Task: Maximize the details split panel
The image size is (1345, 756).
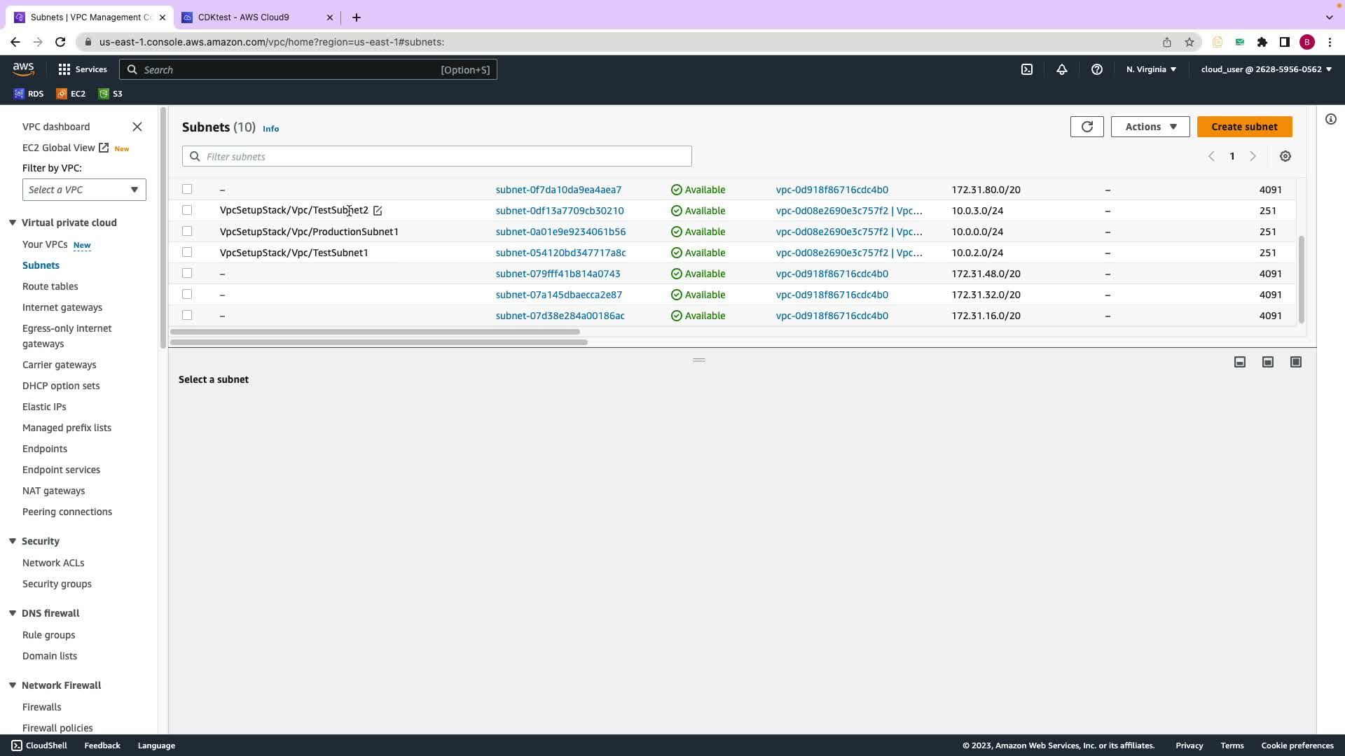Action: click(x=1295, y=362)
